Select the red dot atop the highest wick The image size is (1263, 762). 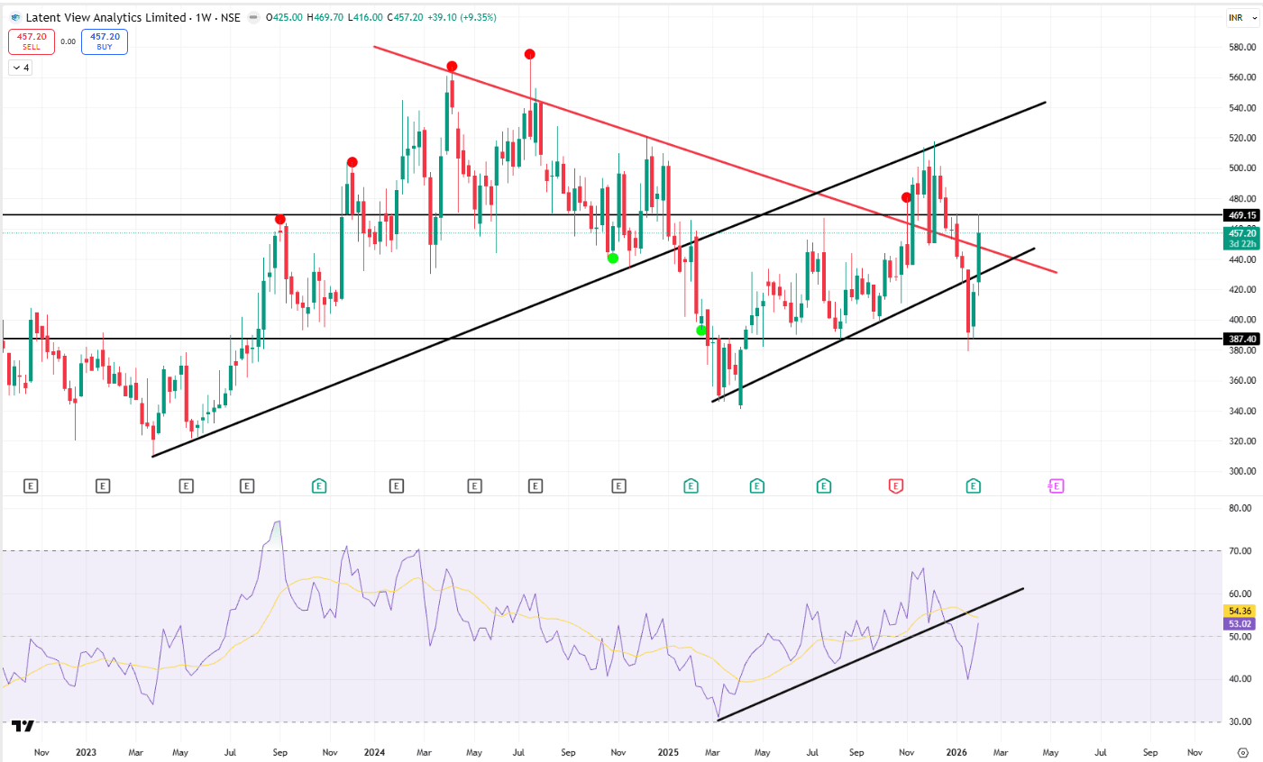pos(530,54)
